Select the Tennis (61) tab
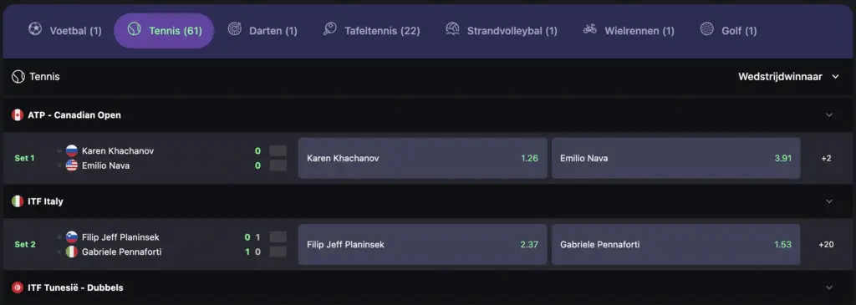856x305 pixels. point(164,31)
